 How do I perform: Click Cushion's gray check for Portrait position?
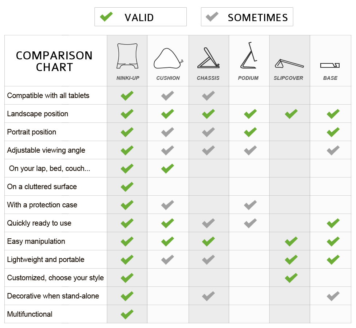[167, 132]
